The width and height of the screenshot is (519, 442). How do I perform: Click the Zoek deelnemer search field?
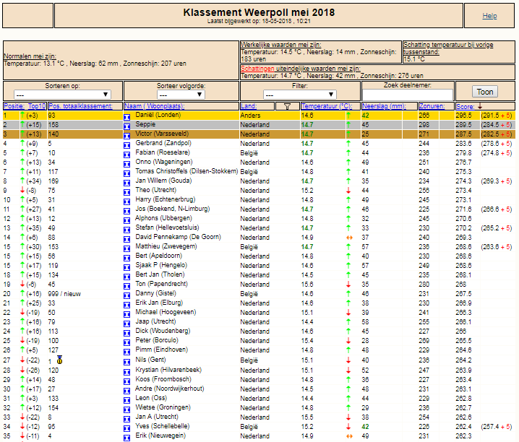[x=408, y=95]
